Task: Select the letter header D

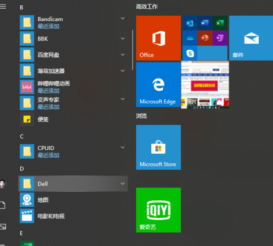Action: click(x=22, y=169)
